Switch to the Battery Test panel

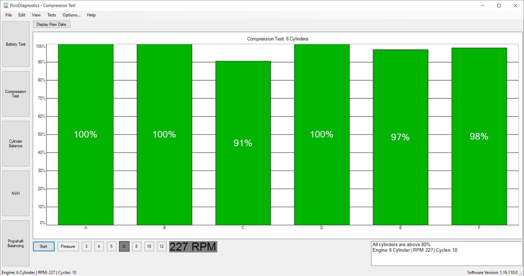click(16, 44)
